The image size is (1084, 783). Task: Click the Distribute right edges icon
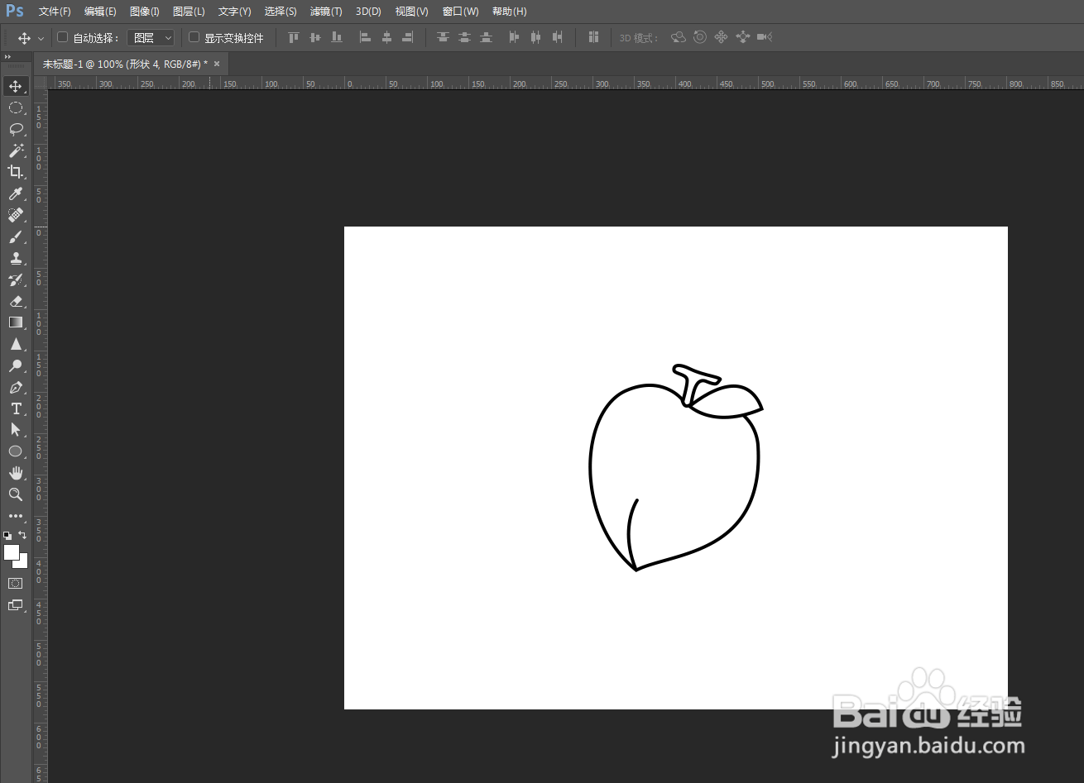pyautogui.click(x=557, y=37)
